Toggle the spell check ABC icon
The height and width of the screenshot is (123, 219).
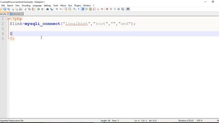pyautogui.click(x=128, y=9)
